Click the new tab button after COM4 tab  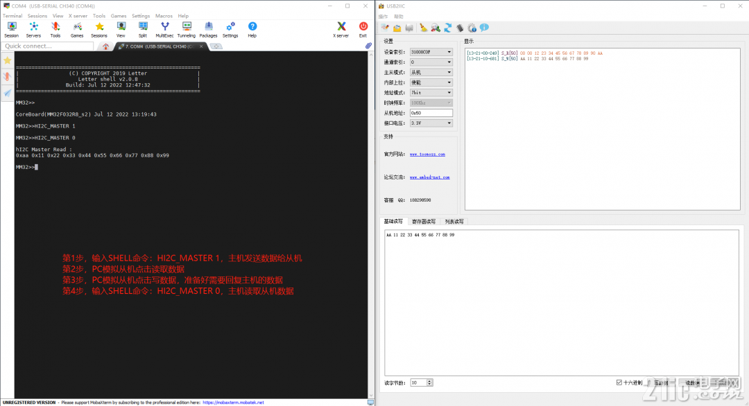216,46
